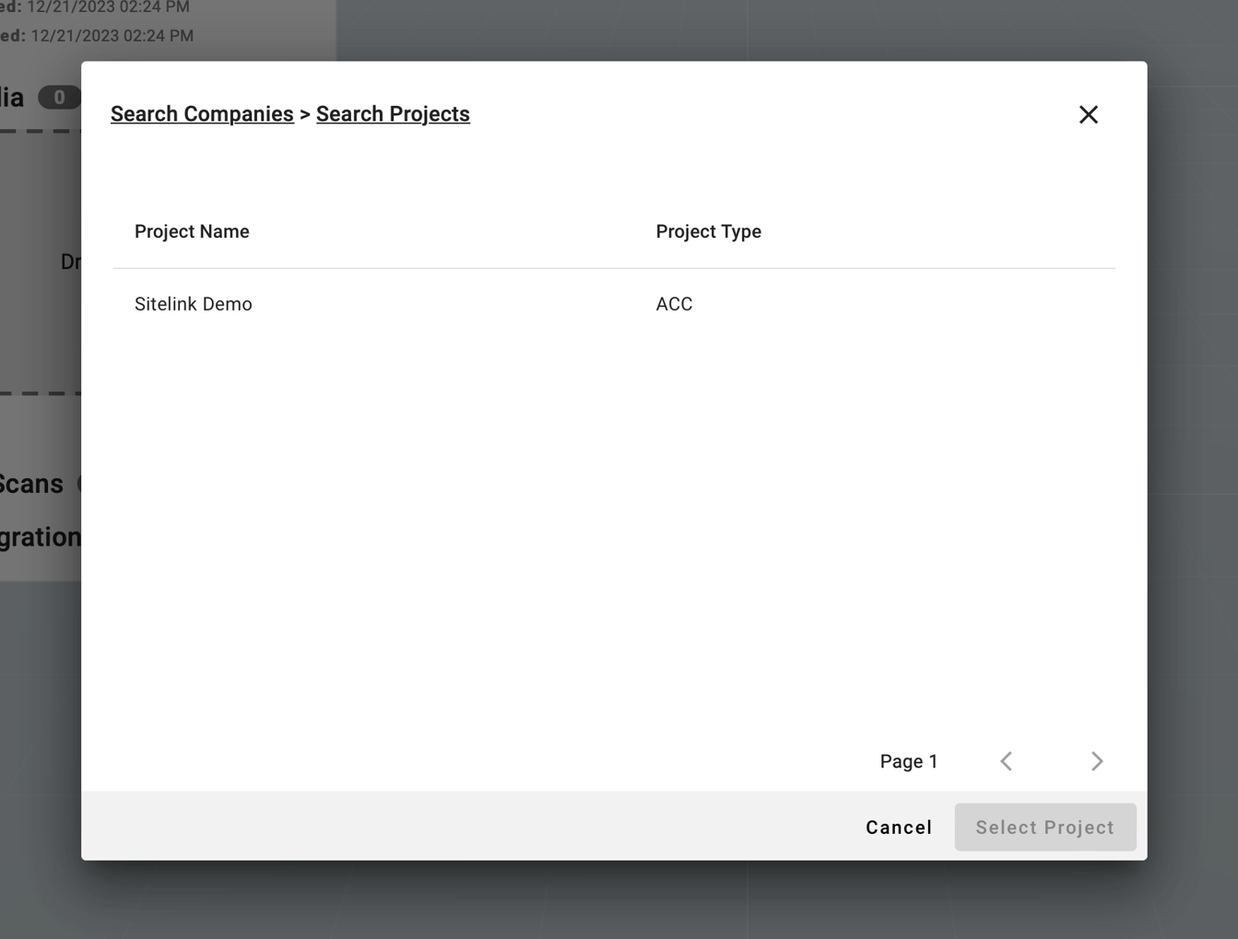The width and height of the screenshot is (1238, 939).
Task: Click the Project Name column header
Action: 192,231
